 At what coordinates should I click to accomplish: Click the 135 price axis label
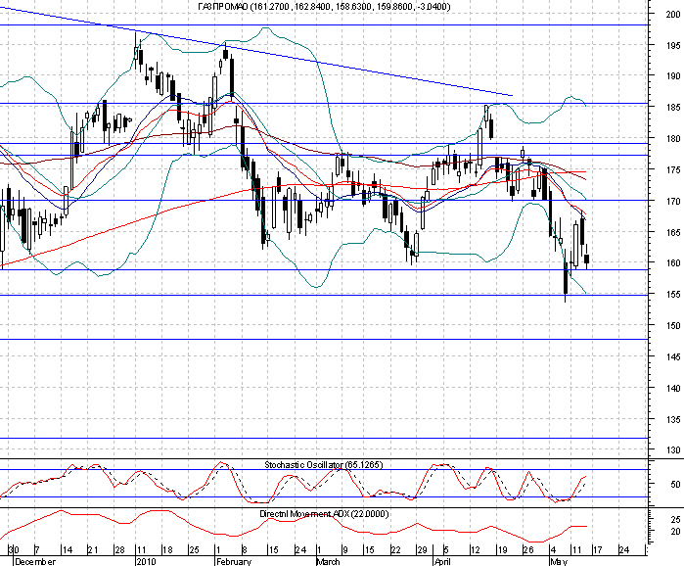[673, 419]
